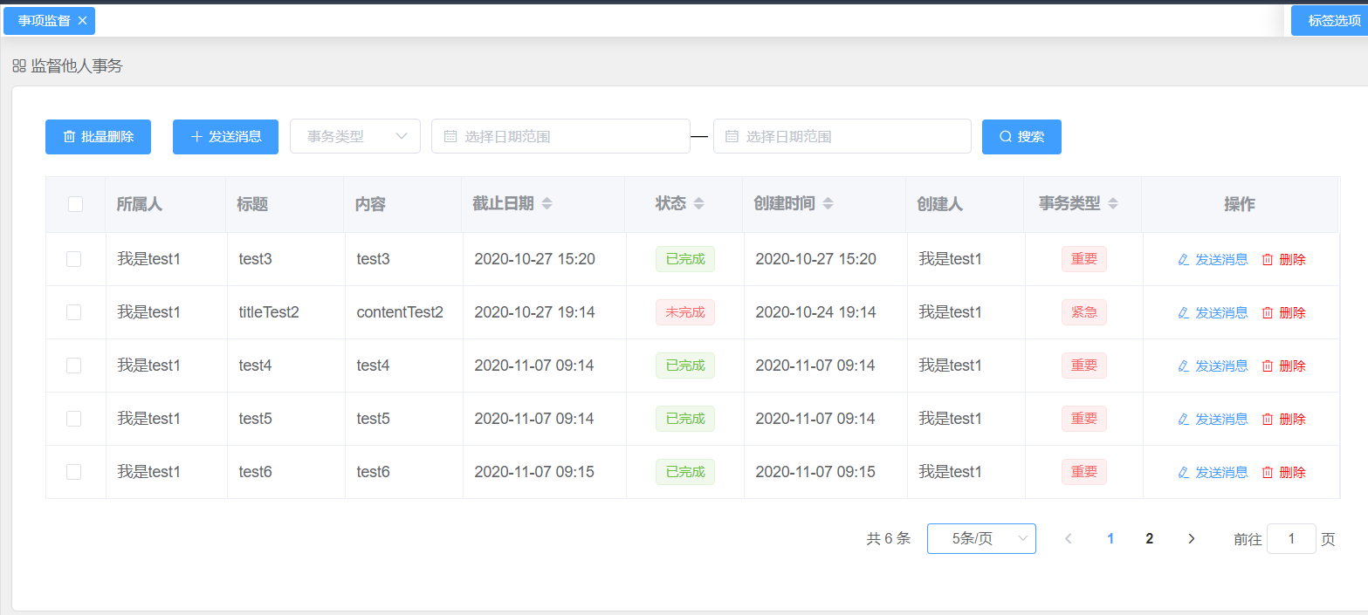Screen dimensions: 1368x615
Task: Click the calendar icon in the first date field
Action: click(x=450, y=137)
